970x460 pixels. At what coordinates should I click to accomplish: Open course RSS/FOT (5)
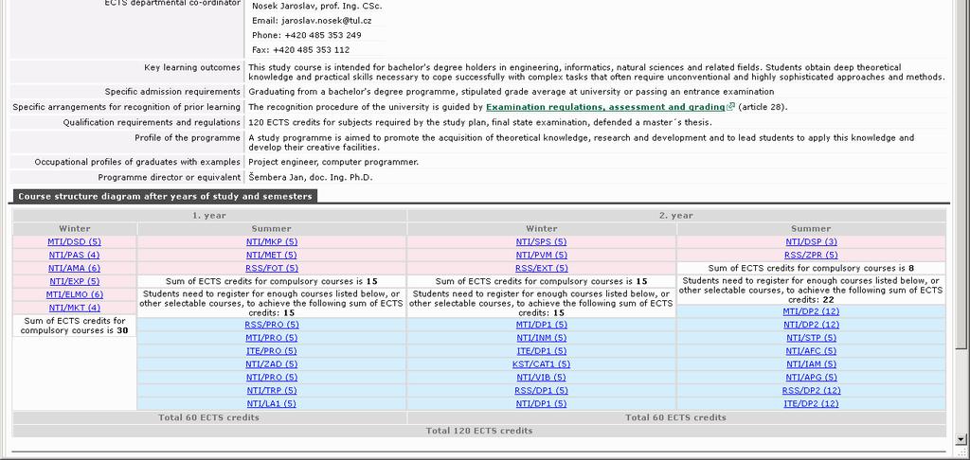272,269
